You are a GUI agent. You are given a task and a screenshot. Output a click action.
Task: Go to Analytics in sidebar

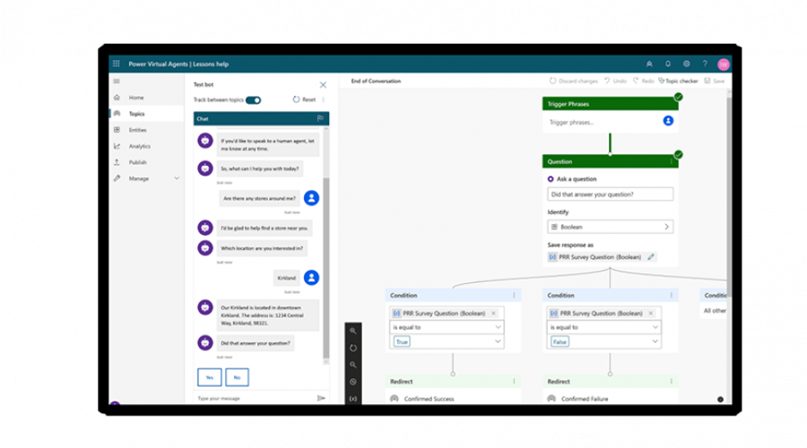139,146
